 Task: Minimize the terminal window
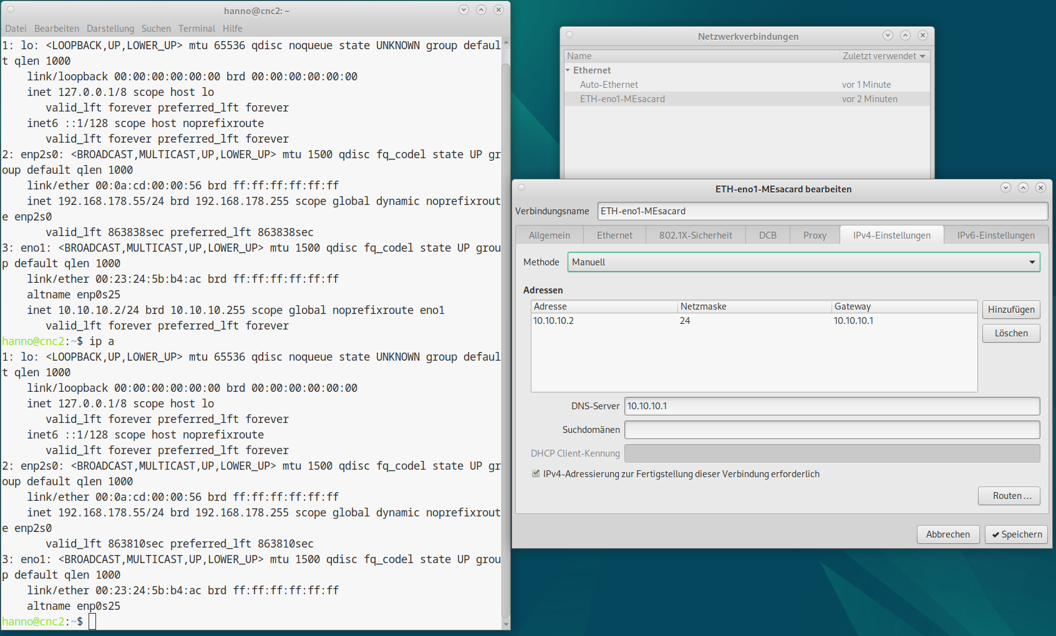tap(463, 10)
